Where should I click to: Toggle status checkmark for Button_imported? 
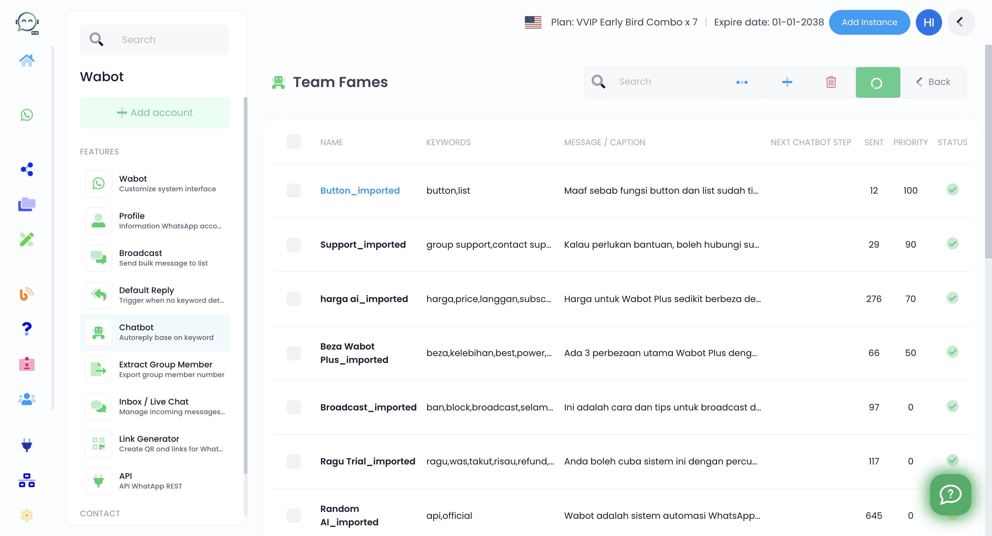pos(952,190)
